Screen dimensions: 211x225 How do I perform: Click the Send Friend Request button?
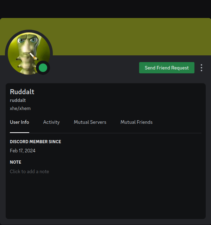click(x=167, y=68)
